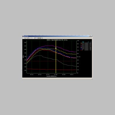Click the white legend color swatch
The width and height of the screenshot is (115, 115).
point(81,48)
